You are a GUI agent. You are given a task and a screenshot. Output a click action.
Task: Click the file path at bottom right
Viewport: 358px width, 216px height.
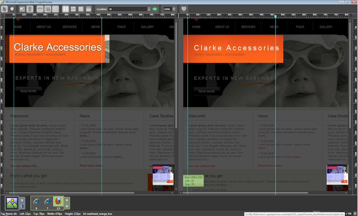(295, 214)
